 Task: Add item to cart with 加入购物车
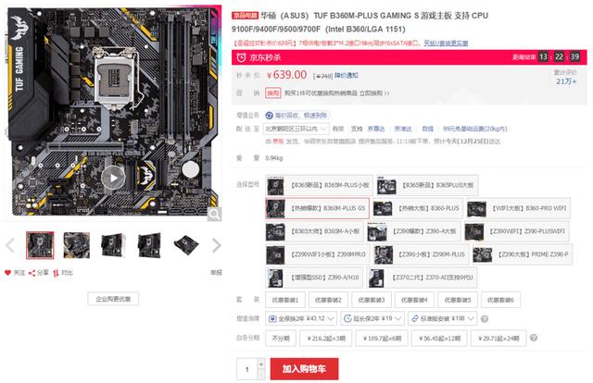[x=305, y=368]
